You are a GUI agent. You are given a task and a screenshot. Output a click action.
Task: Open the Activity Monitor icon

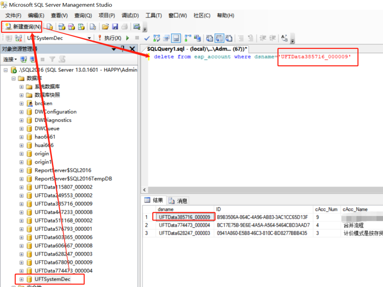pyautogui.click(x=137, y=27)
